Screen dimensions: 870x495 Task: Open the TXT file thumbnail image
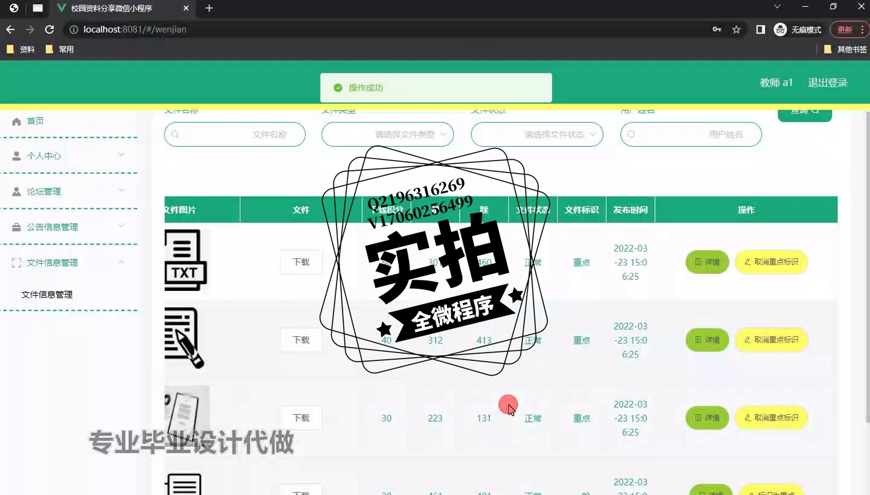[x=186, y=261]
